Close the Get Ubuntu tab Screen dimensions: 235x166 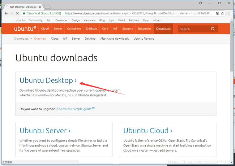click(x=40, y=7)
